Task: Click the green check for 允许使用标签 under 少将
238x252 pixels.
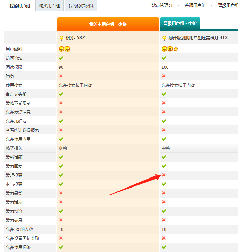Action: (61, 247)
